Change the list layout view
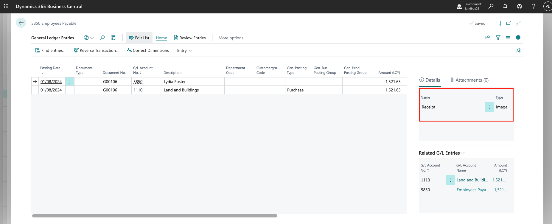 508,38
